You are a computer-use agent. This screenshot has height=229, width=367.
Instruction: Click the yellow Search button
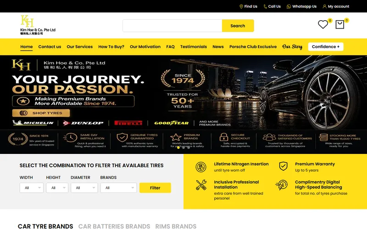pos(238,26)
